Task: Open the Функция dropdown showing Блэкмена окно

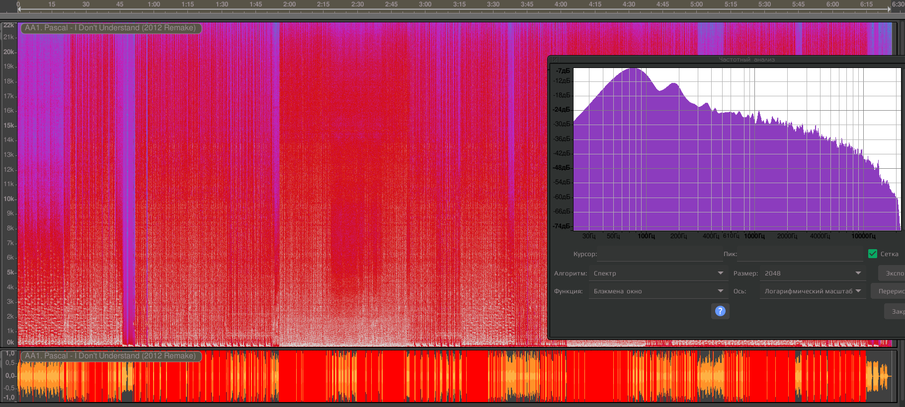Action: click(x=658, y=291)
